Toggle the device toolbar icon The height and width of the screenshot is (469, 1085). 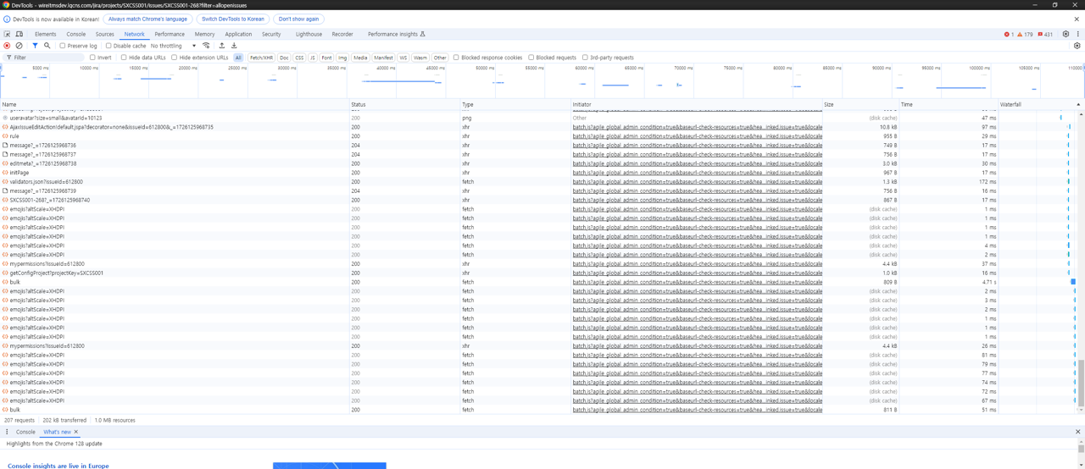[x=19, y=34]
